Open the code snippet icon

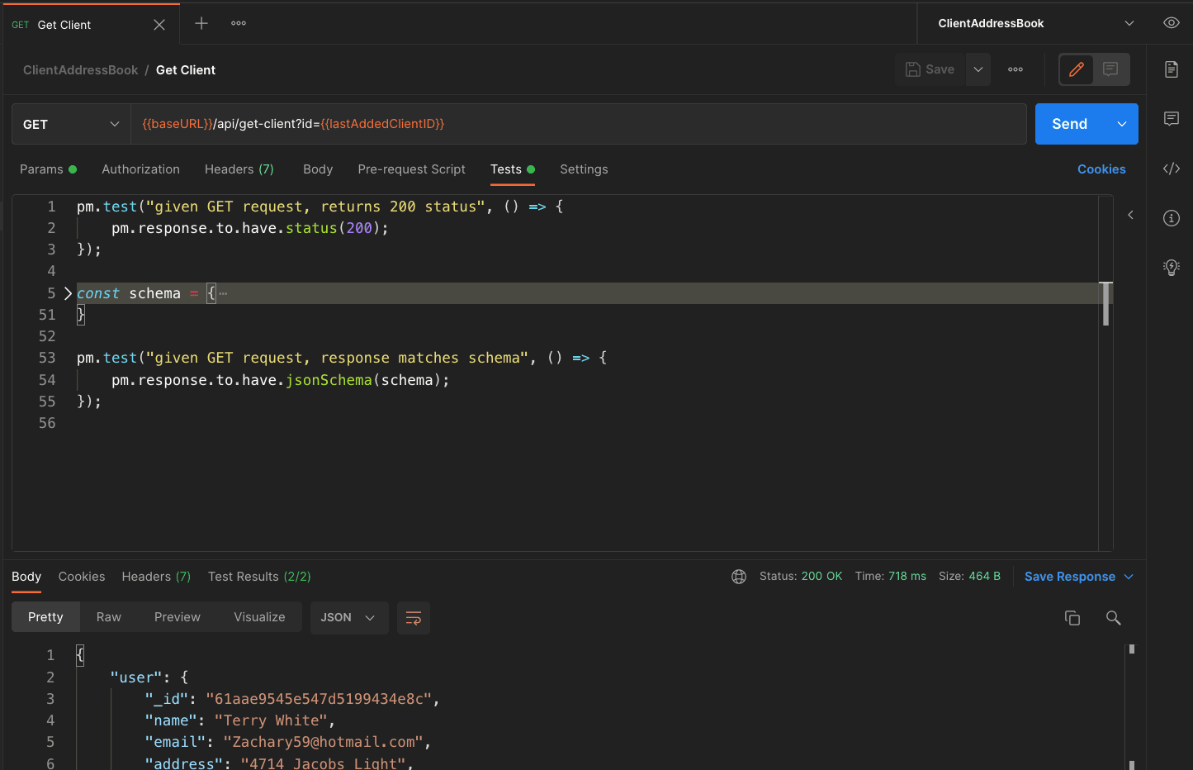1171,169
